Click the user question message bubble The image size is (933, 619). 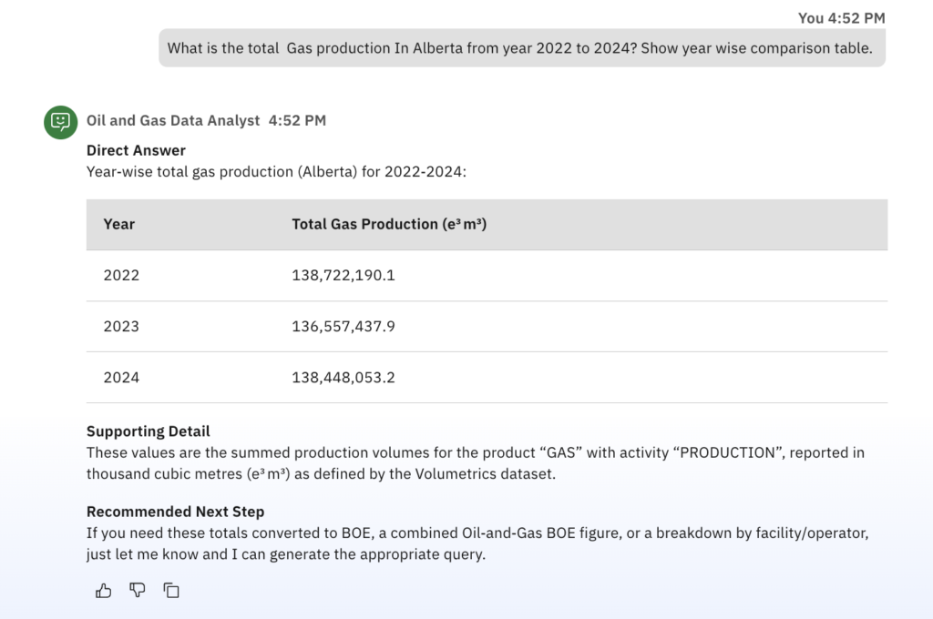coord(521,48)
